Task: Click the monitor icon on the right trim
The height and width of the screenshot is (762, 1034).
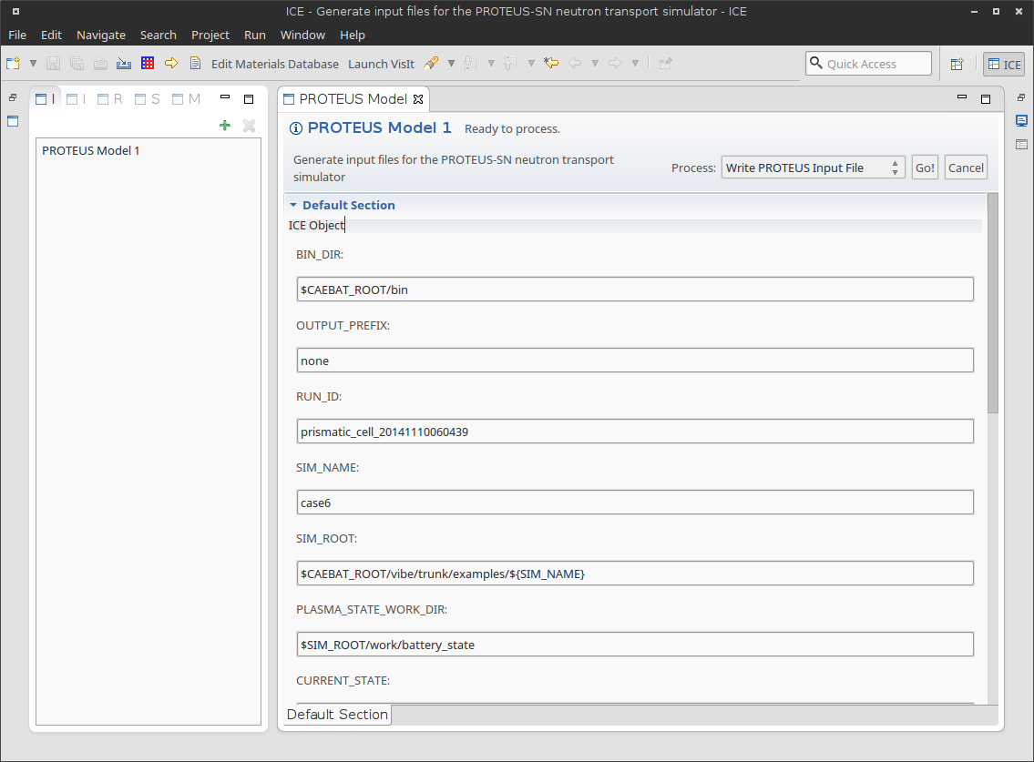Action: click(x=1021, y=121)
